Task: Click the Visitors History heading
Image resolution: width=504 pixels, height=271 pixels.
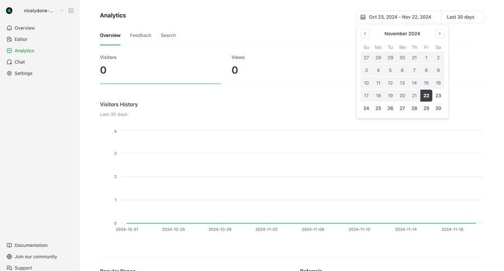Action: tap(119, 105)
